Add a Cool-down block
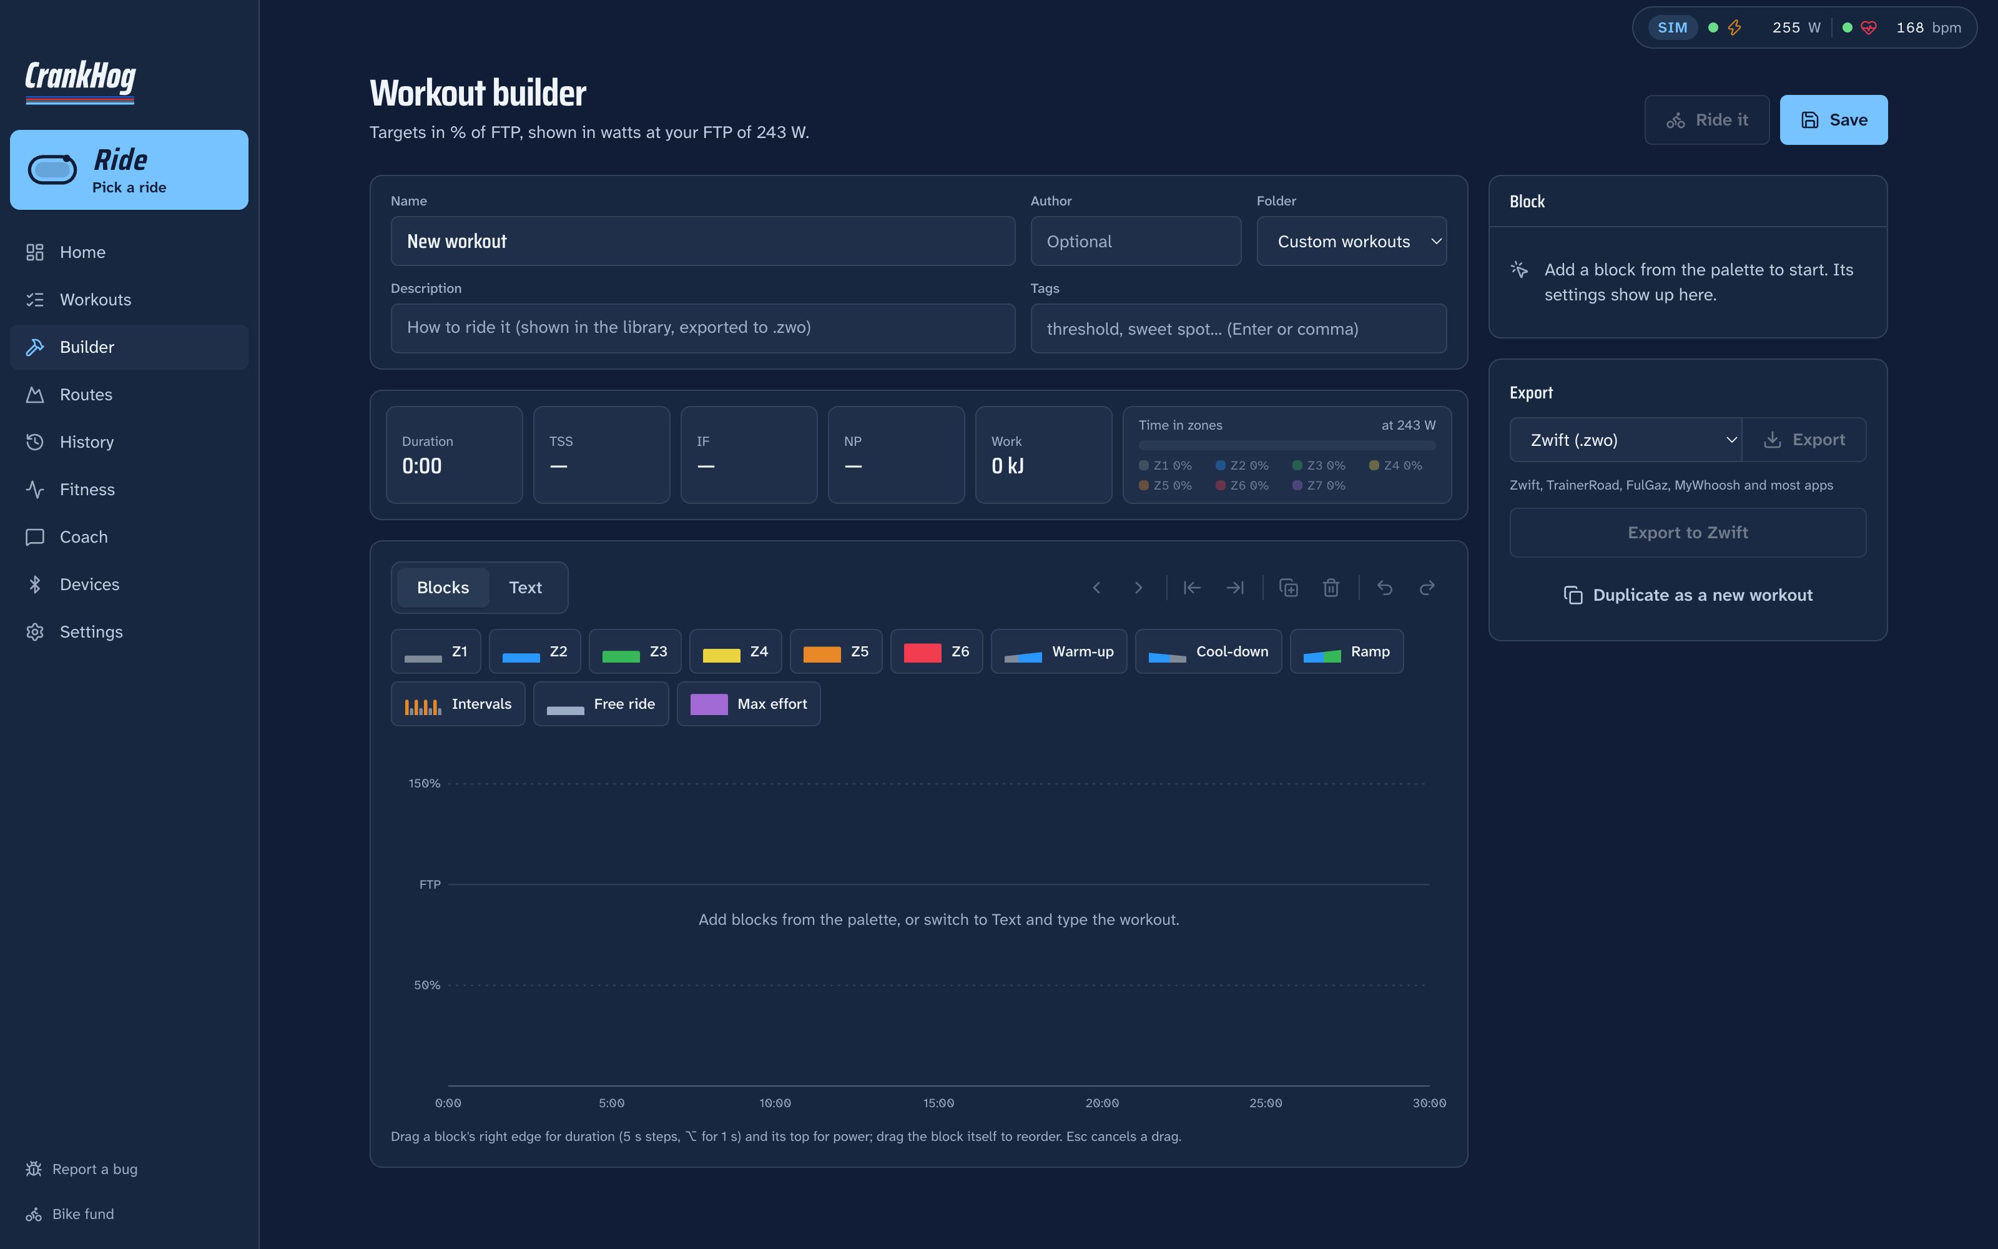Screen dimensions: 1998x1249 [x=1209, y=652]
